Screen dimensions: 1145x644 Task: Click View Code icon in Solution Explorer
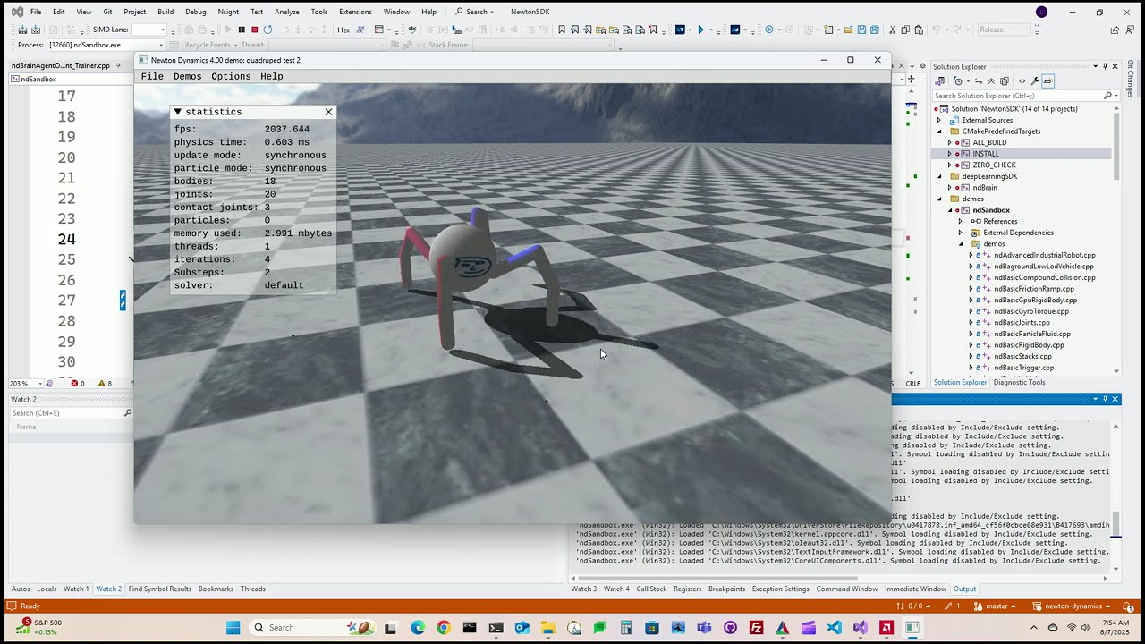1022,81
